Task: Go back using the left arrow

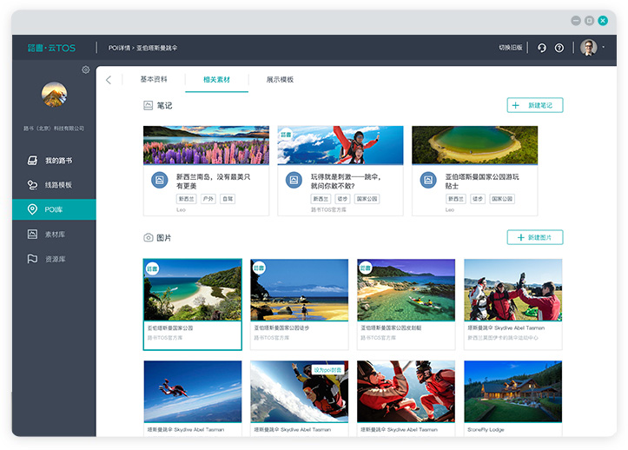Action: 109,80
